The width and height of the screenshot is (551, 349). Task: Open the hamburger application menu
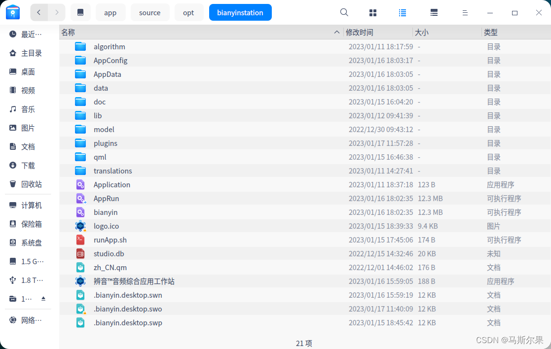[465, 12]
